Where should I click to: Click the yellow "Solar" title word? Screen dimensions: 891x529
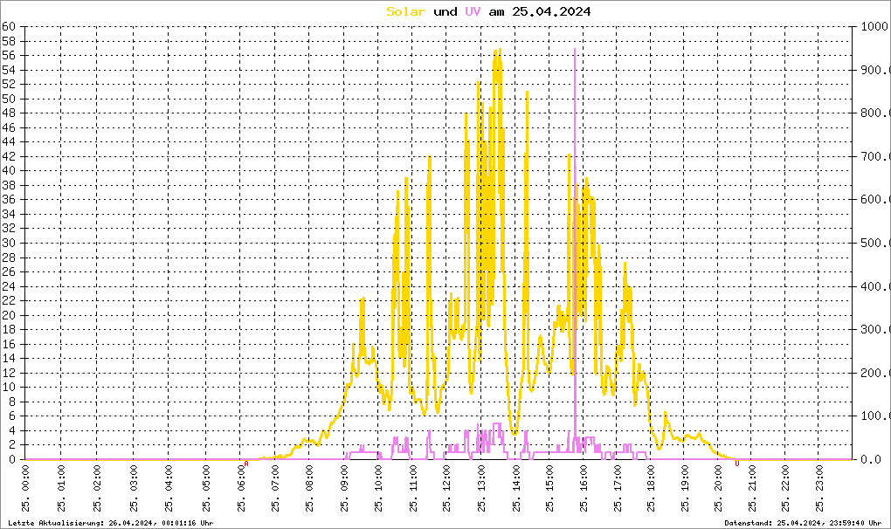coord(406,11)
